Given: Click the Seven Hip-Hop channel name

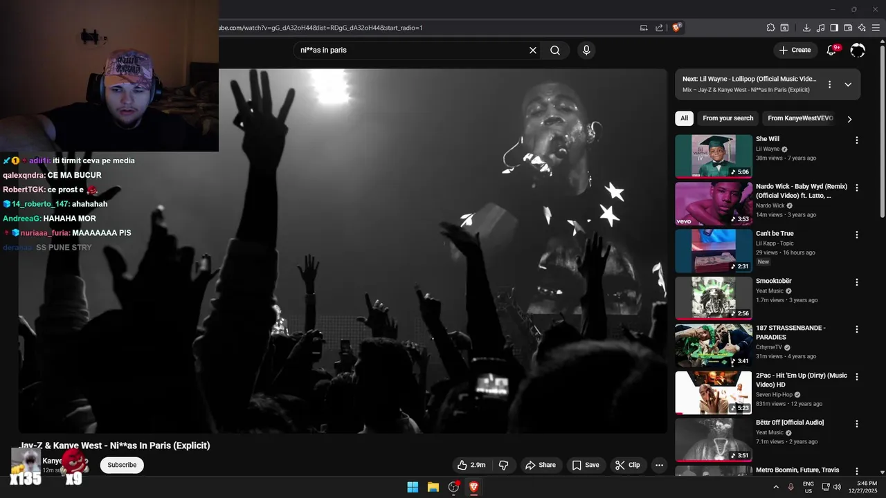Looking at the screenshot, I should pos(775,395).
